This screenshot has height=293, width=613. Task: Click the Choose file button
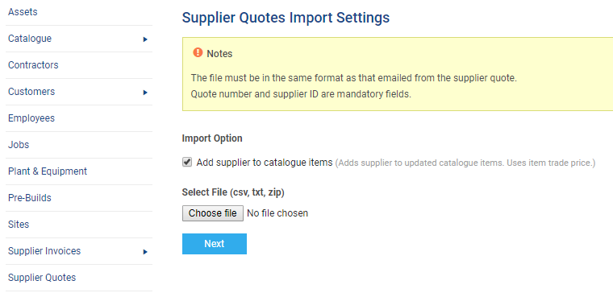[213, 213]
